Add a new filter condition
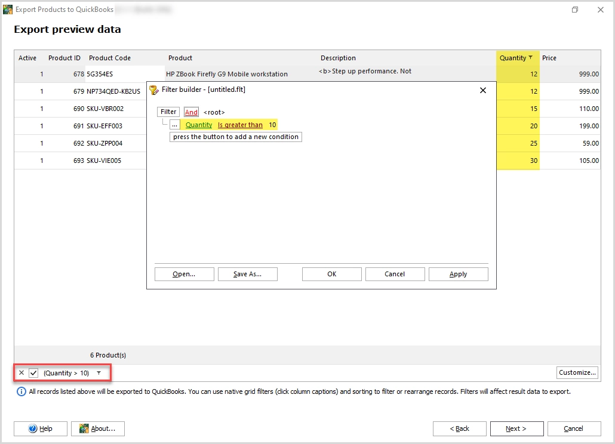 236,137
